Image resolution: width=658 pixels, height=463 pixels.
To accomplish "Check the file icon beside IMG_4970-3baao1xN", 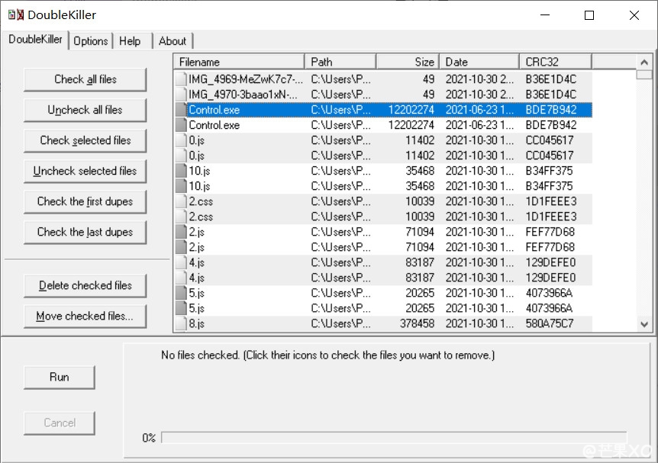I will coord(181,95).
